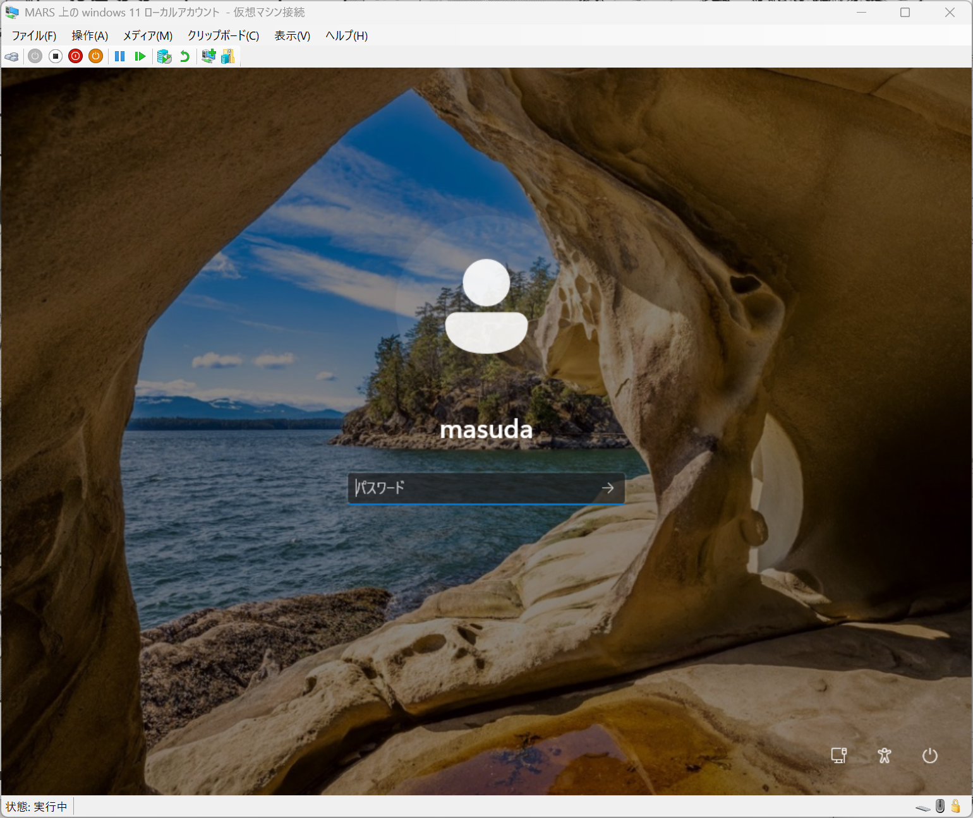Click the Enhanced Session toolbar icon
Screen dimensions: 973x818
tap(208, 57)
